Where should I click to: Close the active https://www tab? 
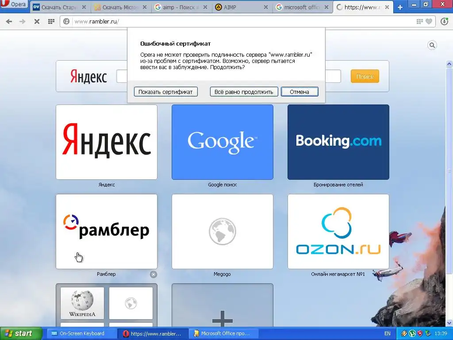tap(387, 7)
